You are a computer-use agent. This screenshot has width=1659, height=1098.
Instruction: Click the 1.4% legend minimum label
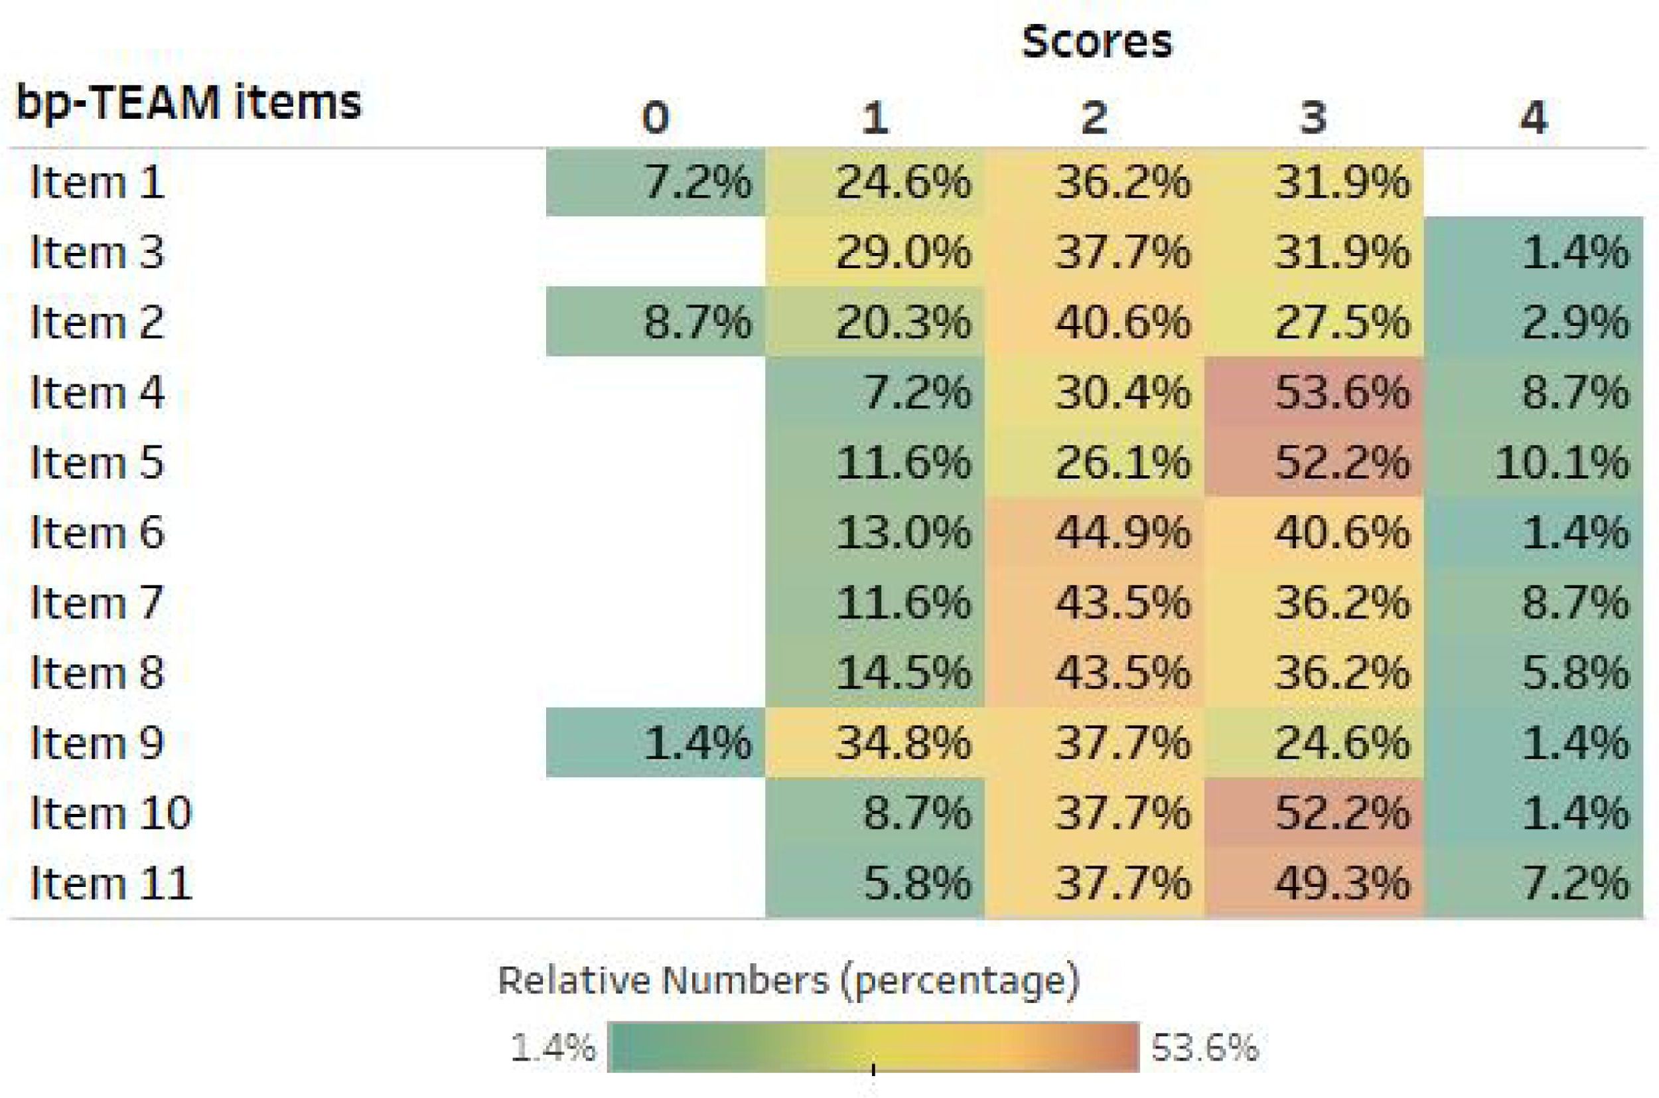click(x=553, y=1048)
